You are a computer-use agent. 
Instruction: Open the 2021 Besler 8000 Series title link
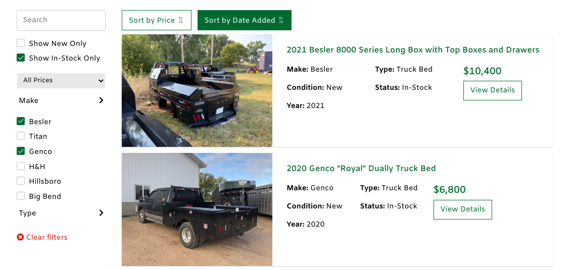coord(413,50)
